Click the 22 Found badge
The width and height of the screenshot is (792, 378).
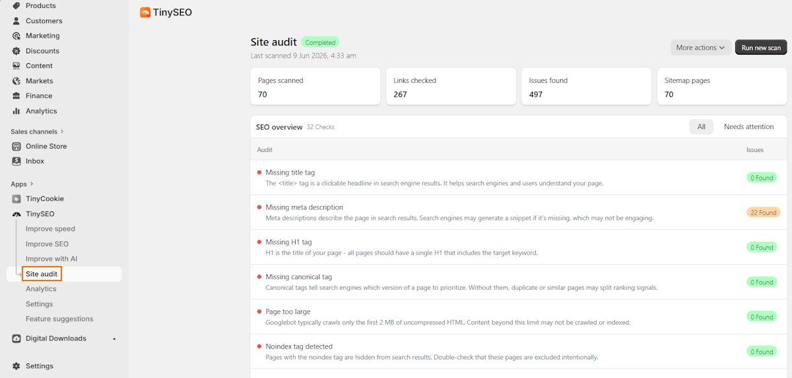763,213
